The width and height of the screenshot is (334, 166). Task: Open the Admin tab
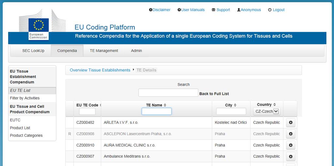point(136,51)
